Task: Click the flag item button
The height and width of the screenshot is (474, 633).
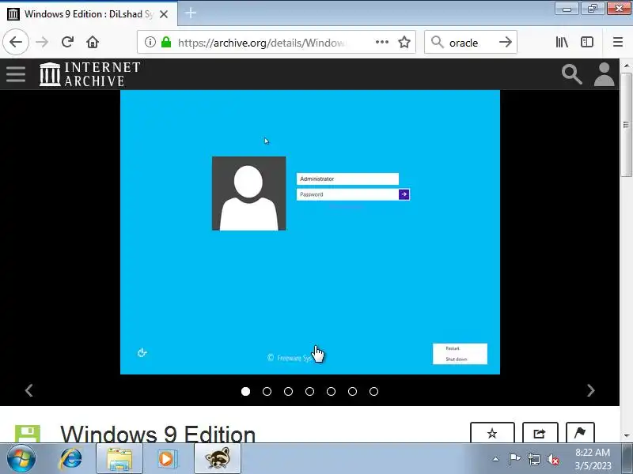Action: pos(580,433)
